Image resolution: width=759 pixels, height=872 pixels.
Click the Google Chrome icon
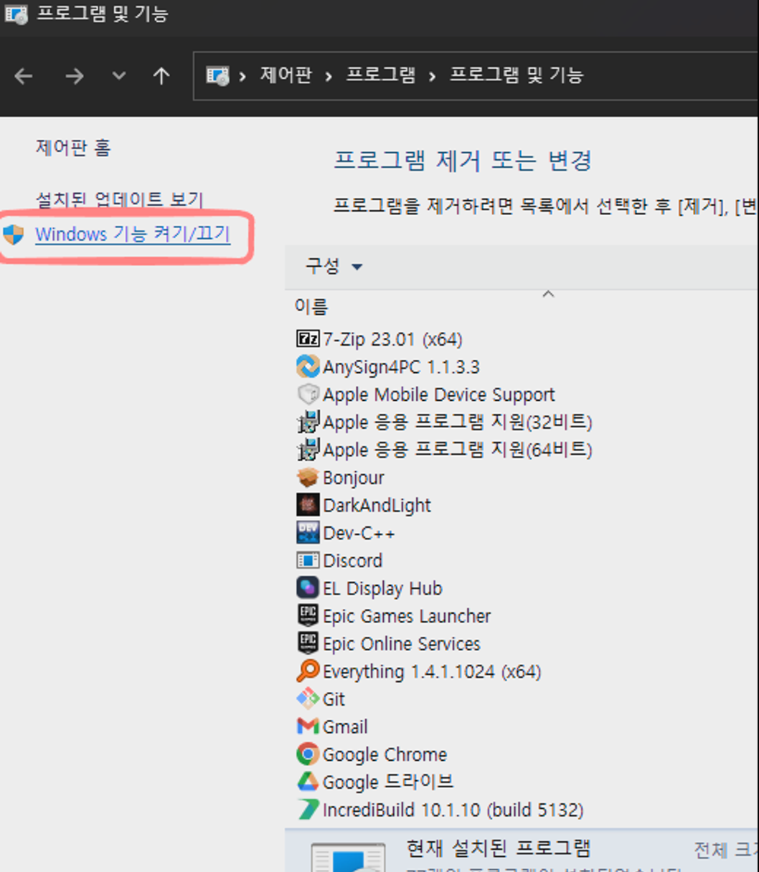click(x=308, y=754)
